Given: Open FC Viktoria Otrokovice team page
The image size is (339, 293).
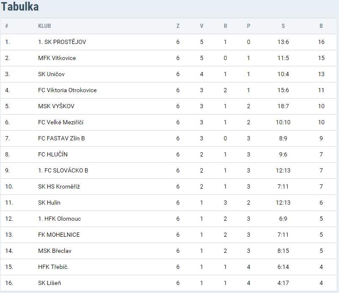Looking at the screenshot, I should [67, 90].
